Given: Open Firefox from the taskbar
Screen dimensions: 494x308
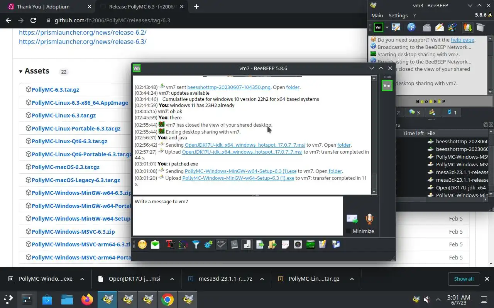Looking at the screenshot, I should tap(87, 299).
